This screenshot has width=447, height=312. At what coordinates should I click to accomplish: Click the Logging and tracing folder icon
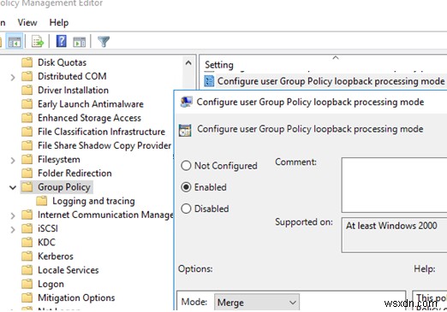coord(42,201)
